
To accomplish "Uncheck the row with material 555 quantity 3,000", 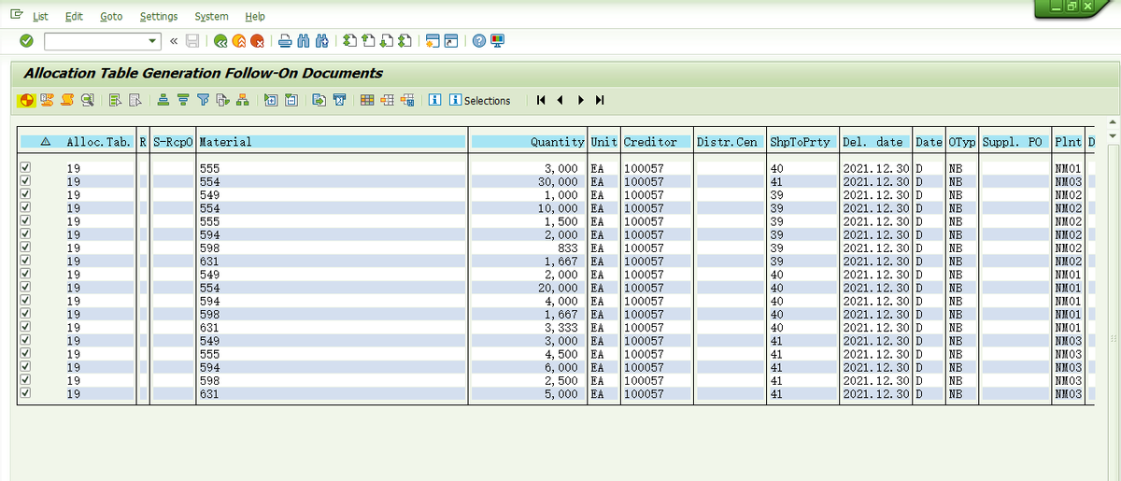I will tap(25, 168).
